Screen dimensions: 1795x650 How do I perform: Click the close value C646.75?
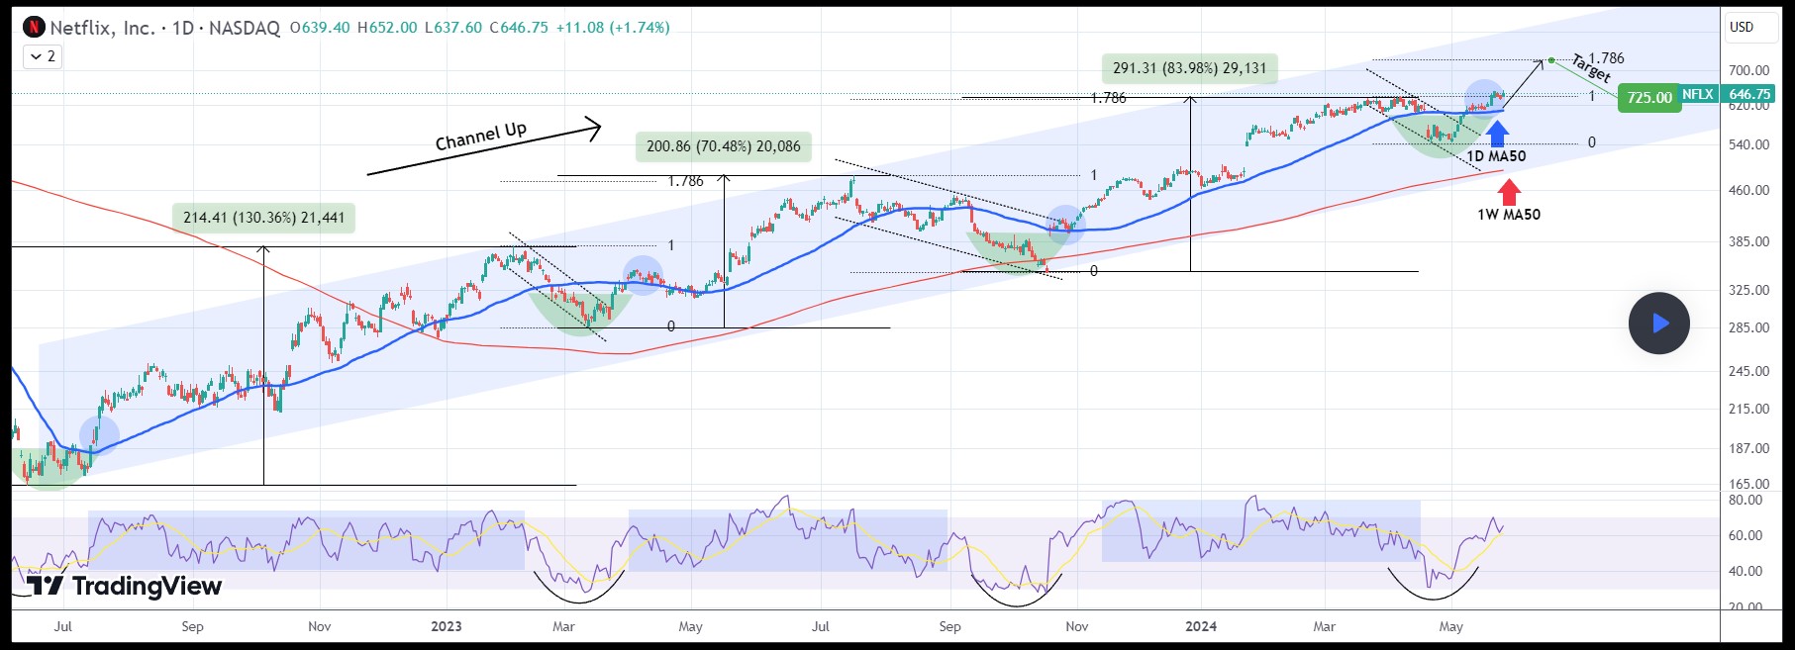point(519,28)
